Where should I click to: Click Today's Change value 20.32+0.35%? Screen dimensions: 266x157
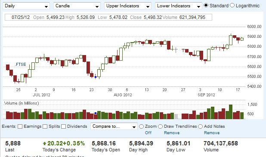click(x=66, y=143)
